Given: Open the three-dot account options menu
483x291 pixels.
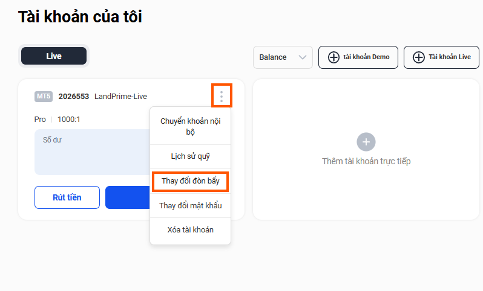Looking at the screenshot, I should point(222,96).
